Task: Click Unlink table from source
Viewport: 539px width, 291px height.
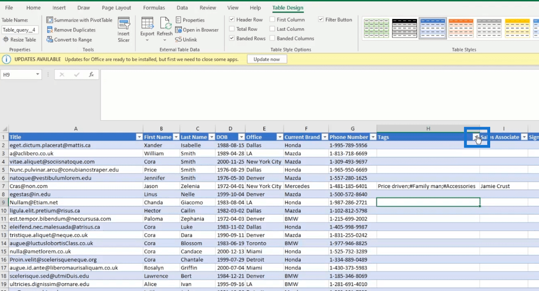Action: tap(186, 40)
